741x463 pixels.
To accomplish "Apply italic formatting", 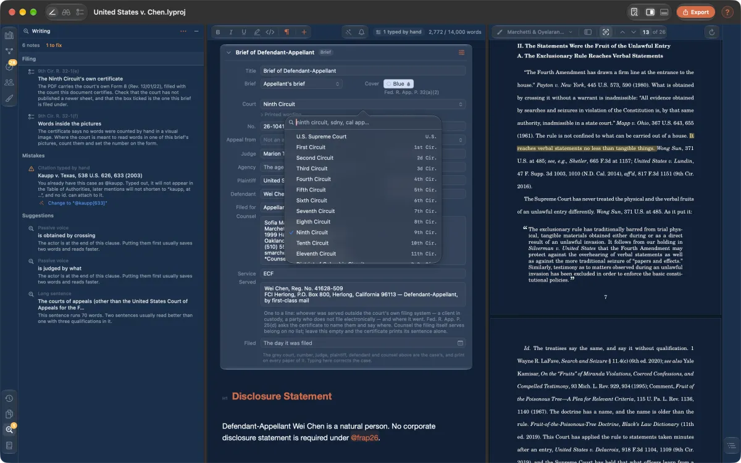I will click(231, 31).
